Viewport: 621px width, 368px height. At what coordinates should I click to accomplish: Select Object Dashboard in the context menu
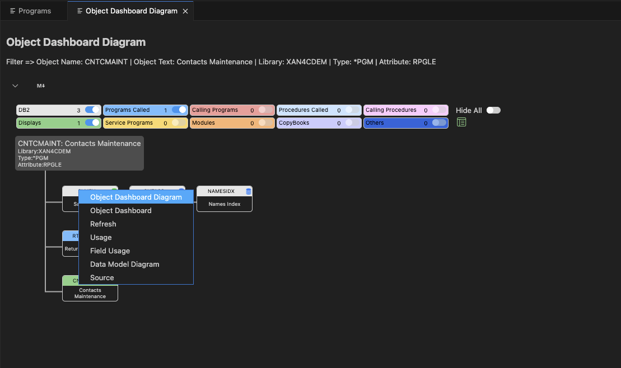point(121,210)
